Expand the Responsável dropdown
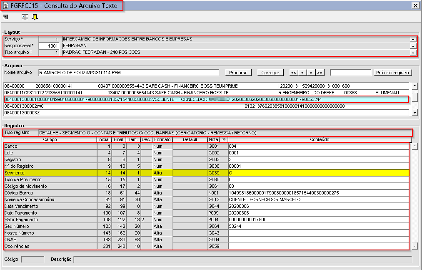422x270 pixels. click(413, 46)
